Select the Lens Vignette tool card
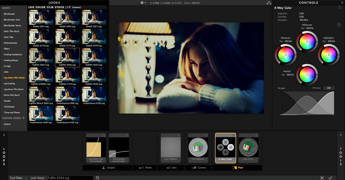345x180 pixels. (x=171, y=148)
